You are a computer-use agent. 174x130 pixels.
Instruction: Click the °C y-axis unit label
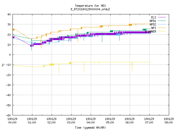(3, 65)
